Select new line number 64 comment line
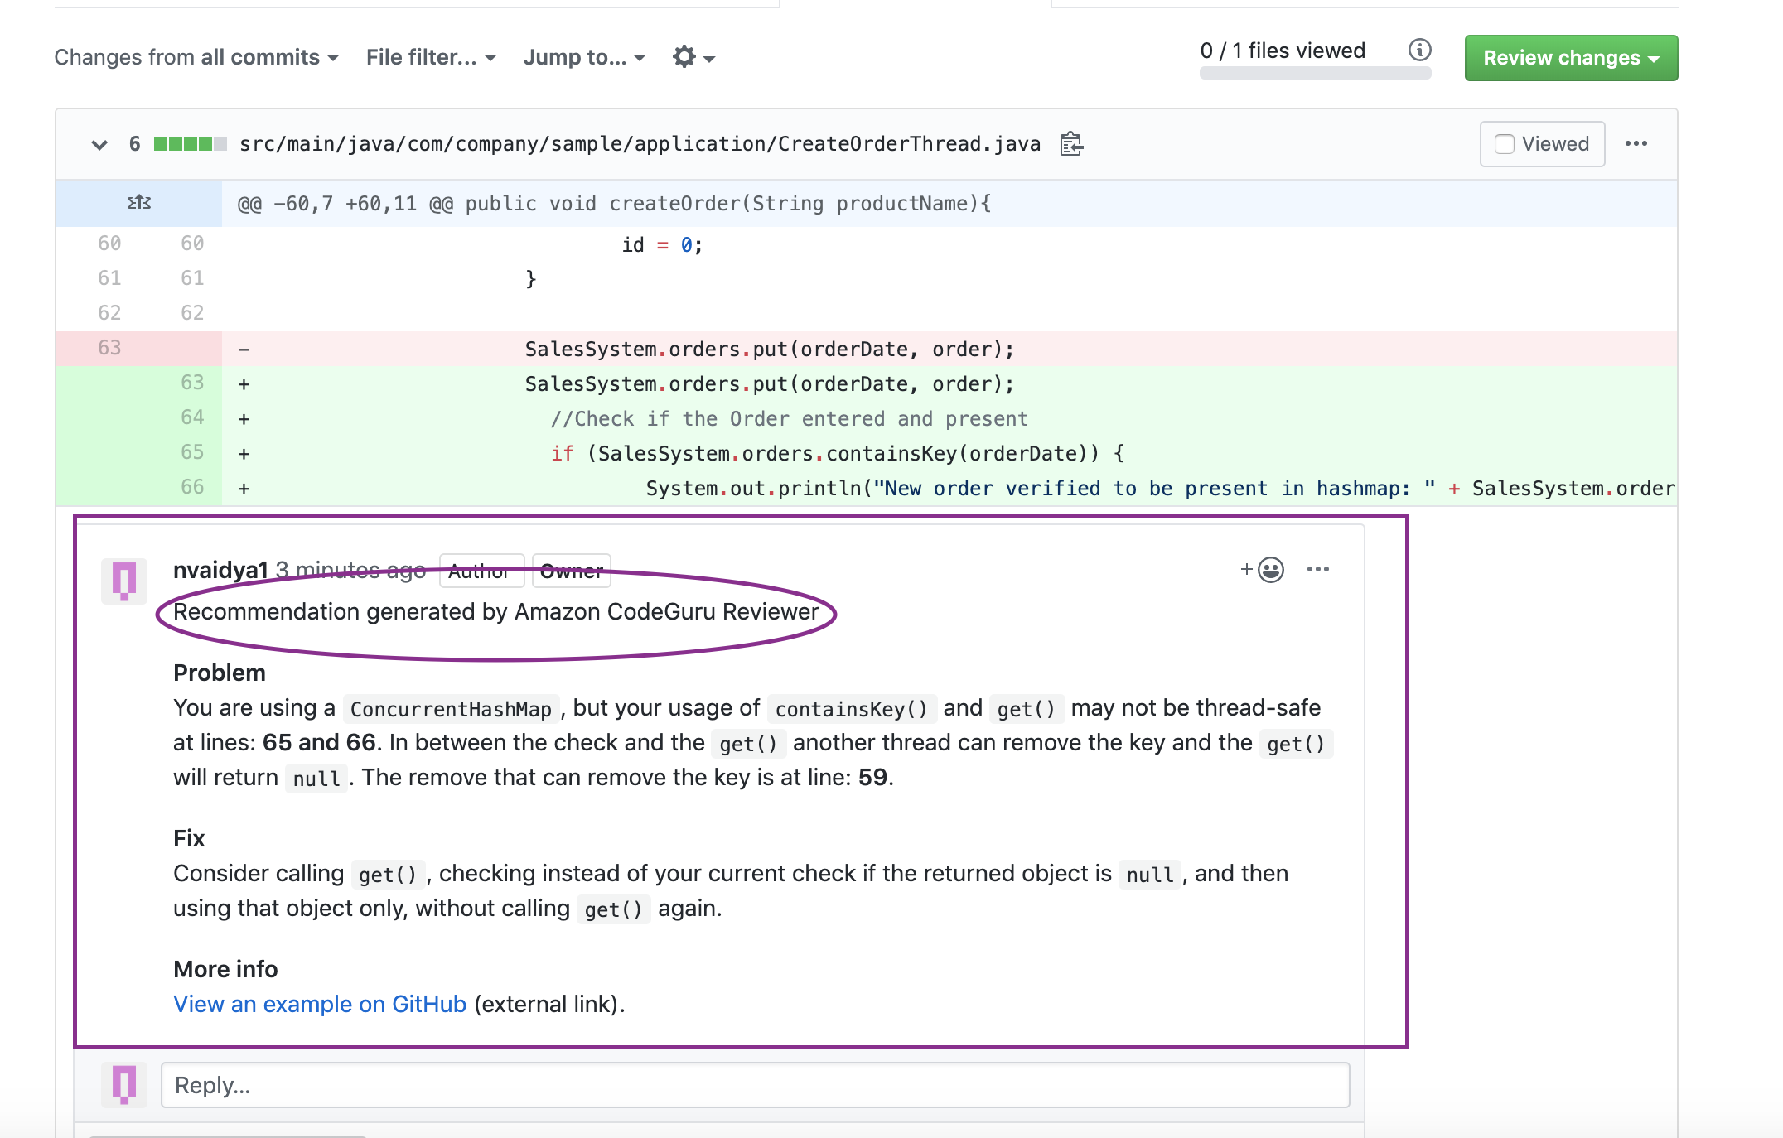 [x=192, y=417]
